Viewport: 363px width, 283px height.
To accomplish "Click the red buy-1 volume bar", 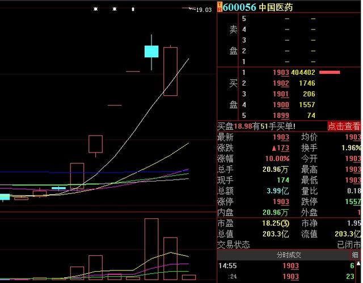I will [x=330, y=73].
